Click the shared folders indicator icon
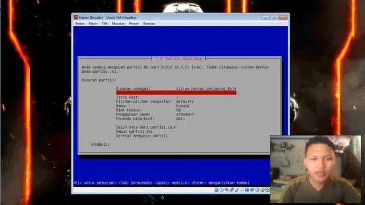This screenshot has width=365, height=205. 242,190
